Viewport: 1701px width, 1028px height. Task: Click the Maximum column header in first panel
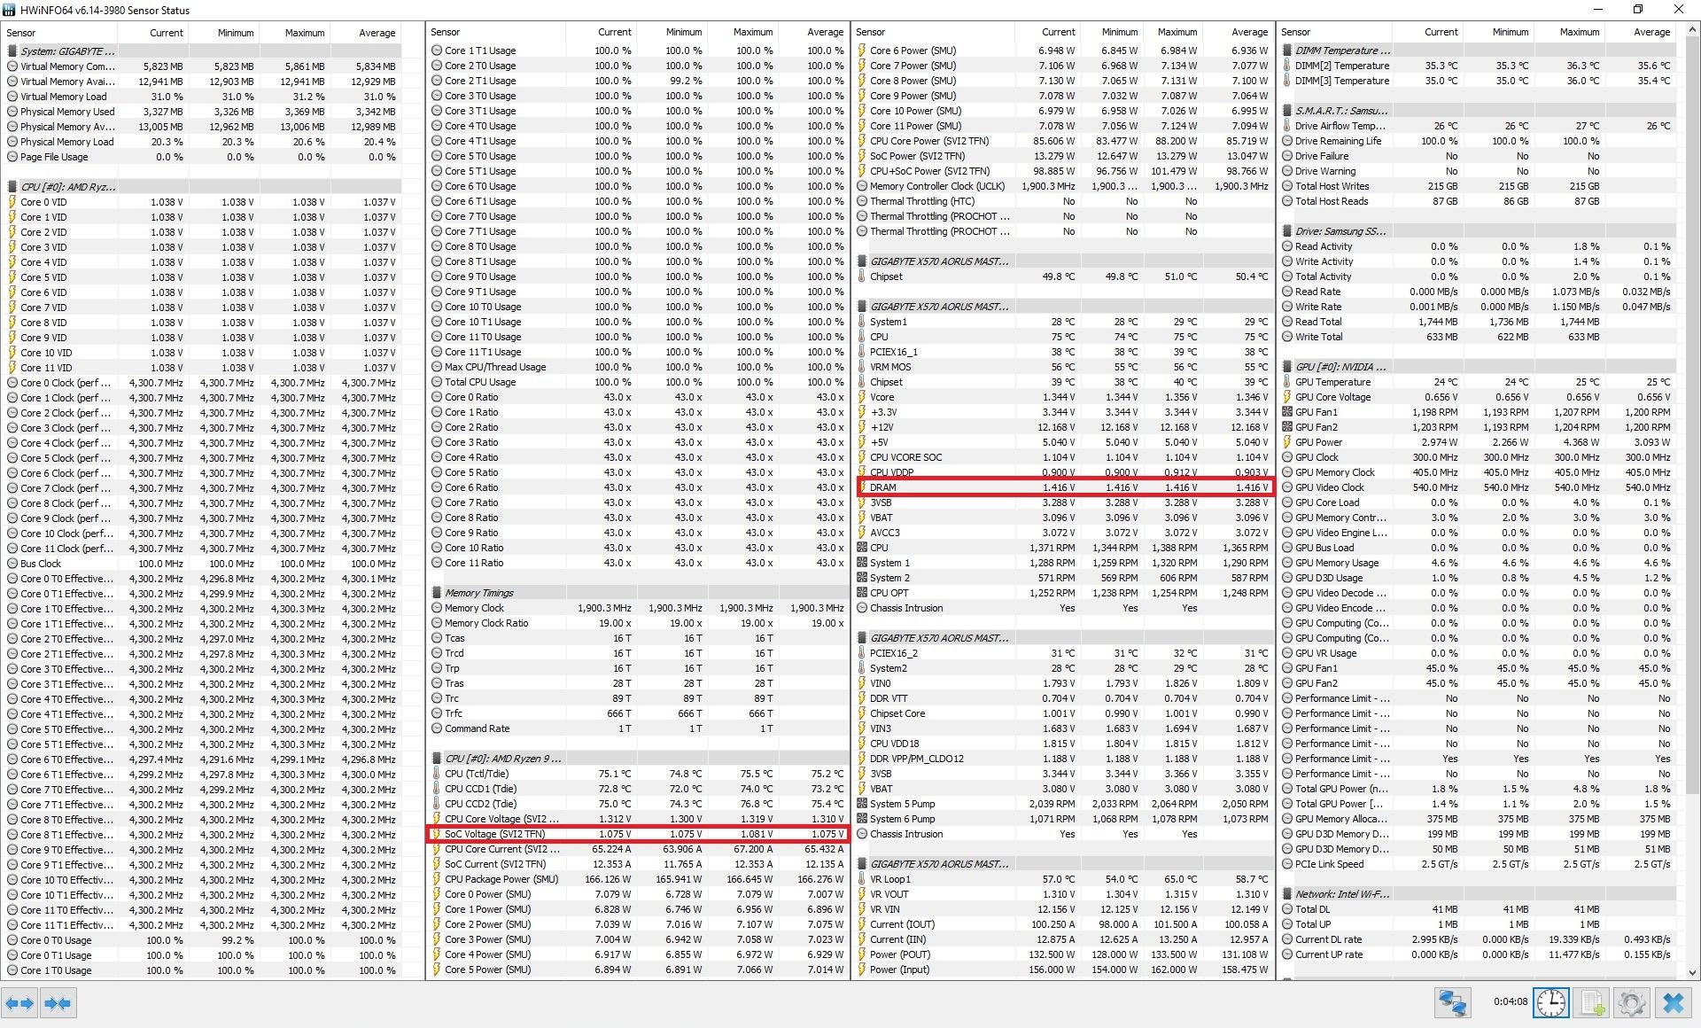(304, 33)
